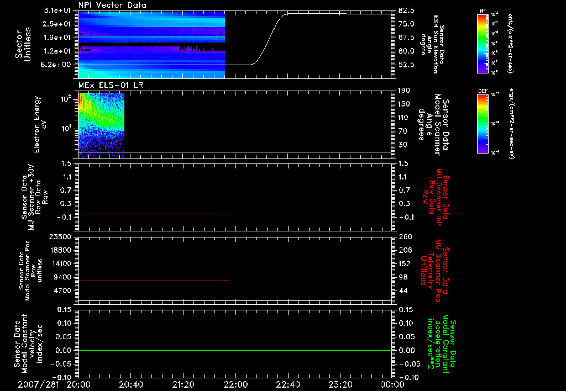Viewport: 566px width, 391px height.
Task: Click the '150' scanner angle tick
Action: (x=404, y=104)
